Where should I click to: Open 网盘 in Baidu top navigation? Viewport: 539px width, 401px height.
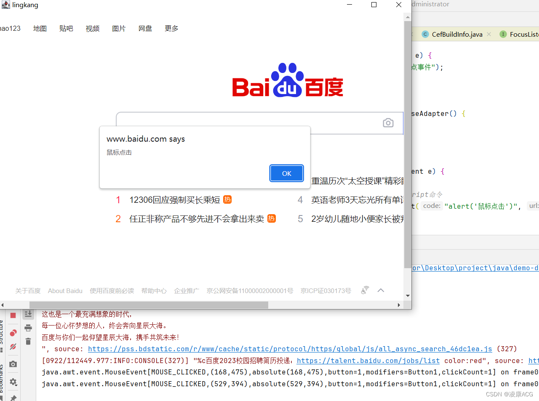click(145, 28)
